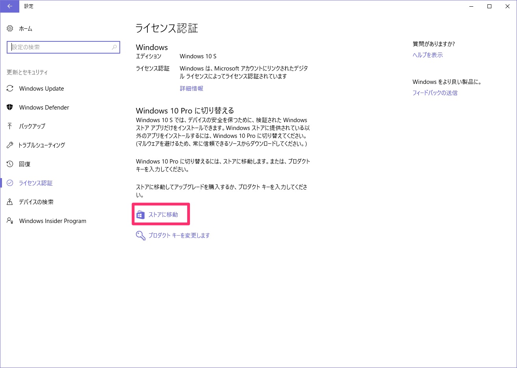Click the Windows Defender shield icon
This screenshot has width=517, height=368.
click(x=10, y=107)
